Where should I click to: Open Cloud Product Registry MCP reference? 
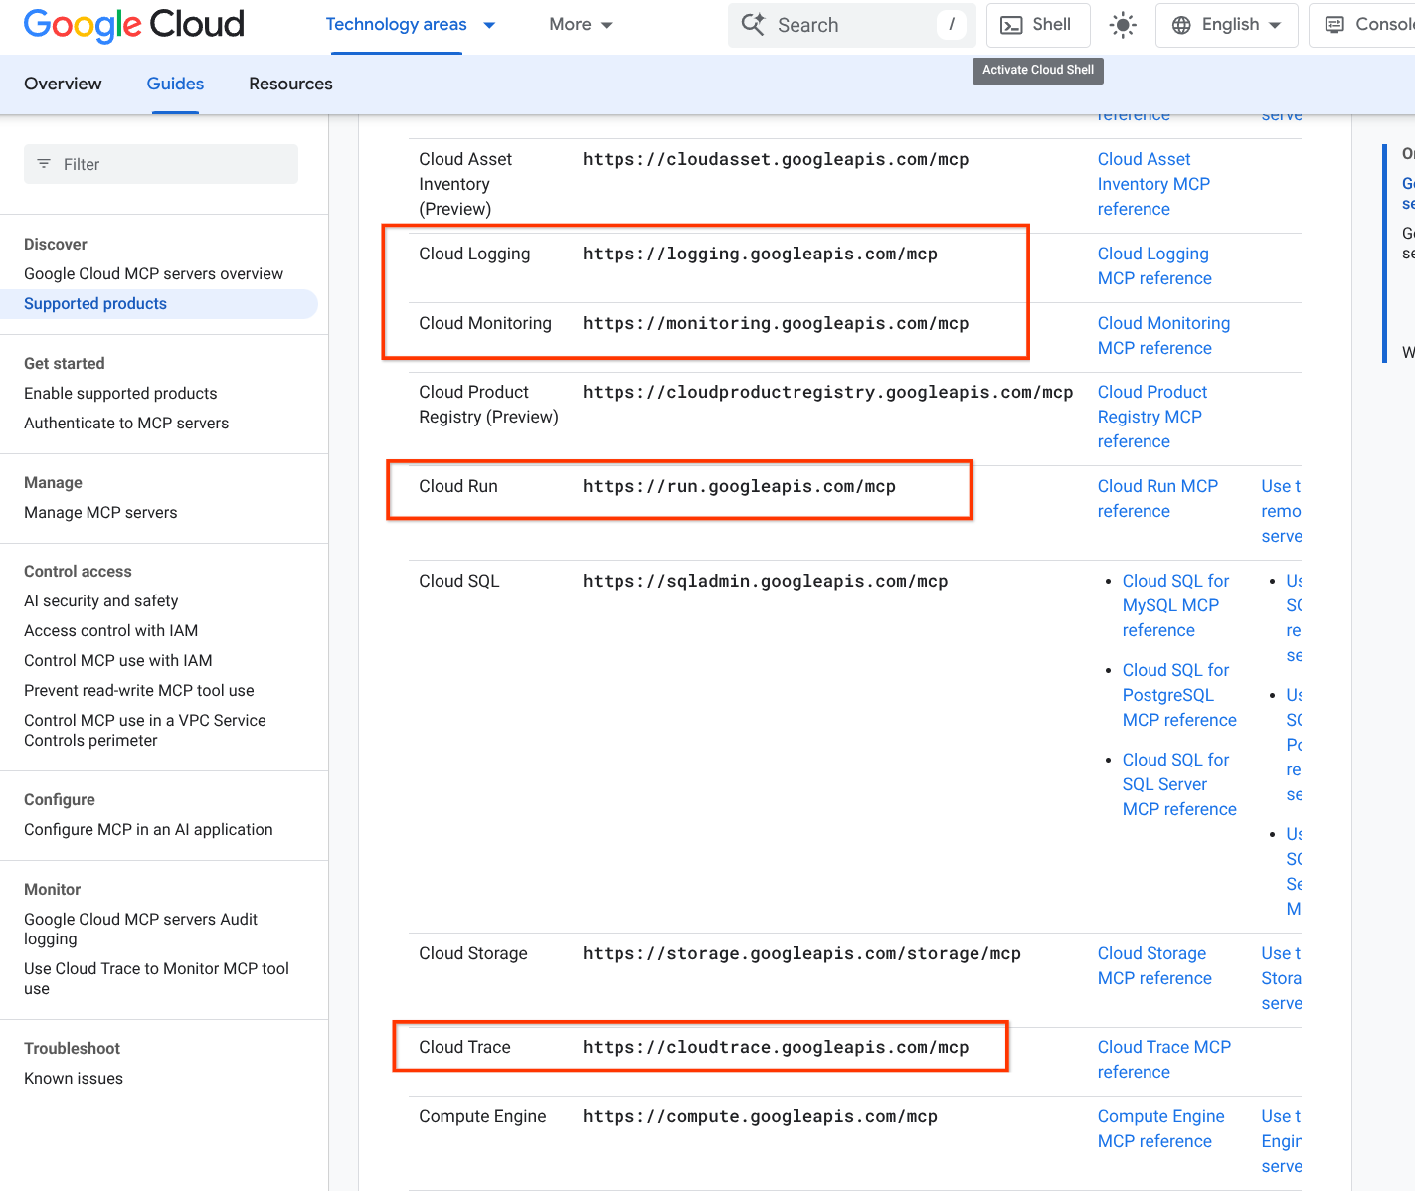pos(1152,417)
